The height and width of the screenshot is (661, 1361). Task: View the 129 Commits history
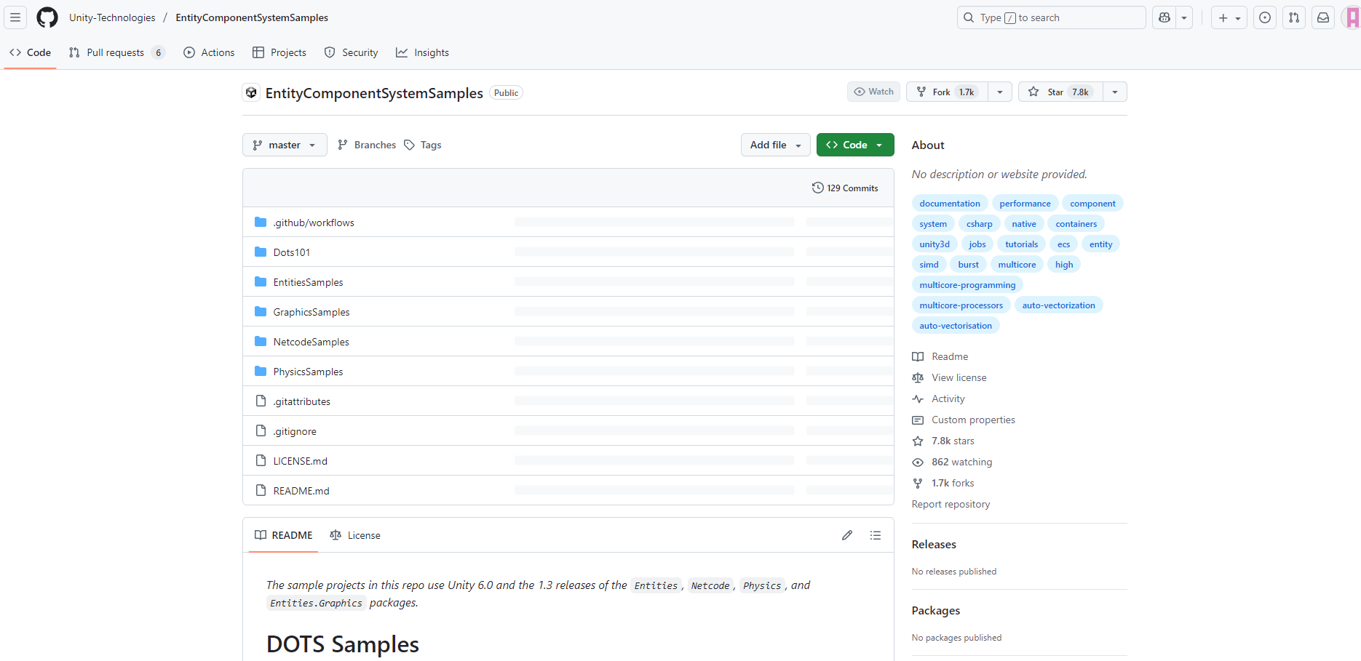pos(845,188)
